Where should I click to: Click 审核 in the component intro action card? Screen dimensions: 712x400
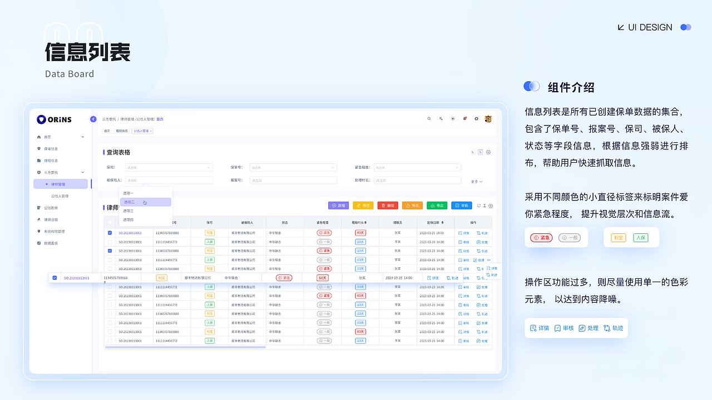(563, 328)
